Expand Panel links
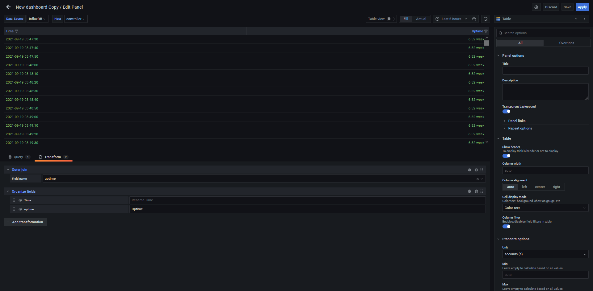The width and height of the screenshot is (593, 291). pos(516,121)
